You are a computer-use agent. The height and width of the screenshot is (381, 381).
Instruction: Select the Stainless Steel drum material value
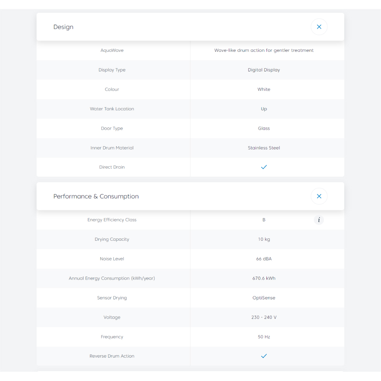pos(264,148)
